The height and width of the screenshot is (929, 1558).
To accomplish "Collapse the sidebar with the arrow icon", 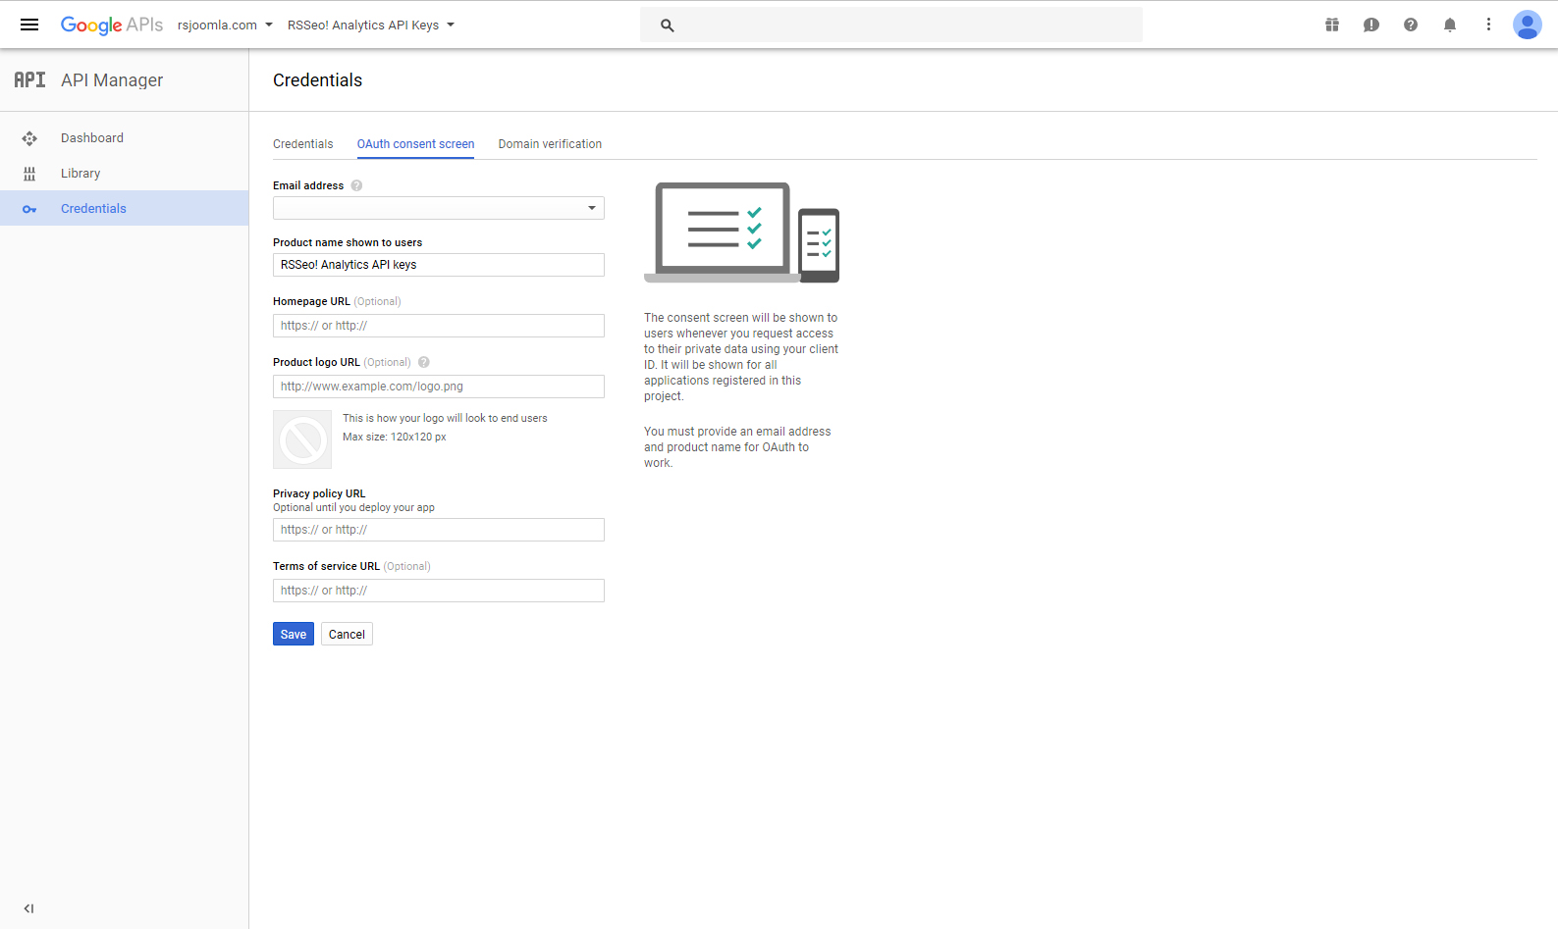I will [x=28, y=908].
